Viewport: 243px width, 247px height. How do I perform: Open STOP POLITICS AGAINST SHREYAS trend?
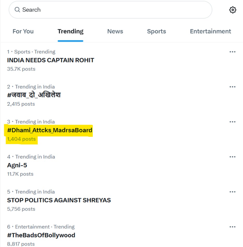click(59, 200)
